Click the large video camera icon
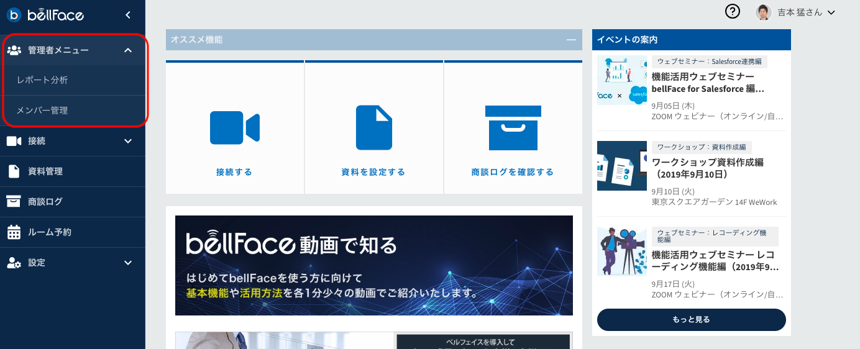Viewport: 860px width, 349px height. click(x=234, y=128)
